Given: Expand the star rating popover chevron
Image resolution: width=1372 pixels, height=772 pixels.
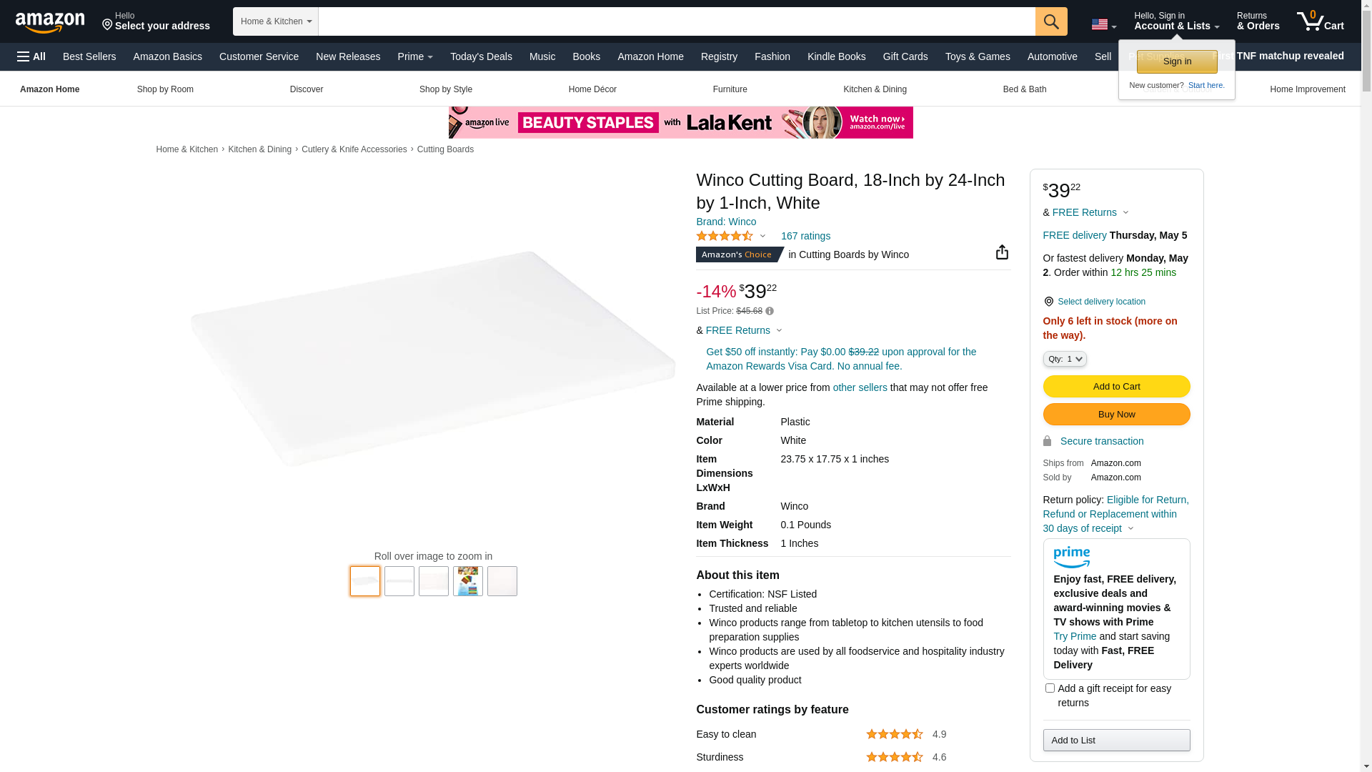Looking at the screenshot, I should point(762,237).
